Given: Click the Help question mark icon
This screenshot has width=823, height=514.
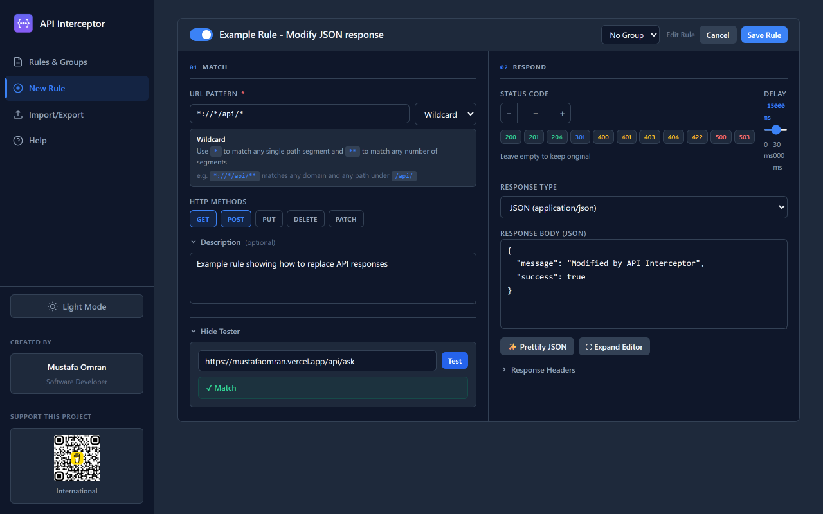Looking at the screenshot, I should click(18, 141).
